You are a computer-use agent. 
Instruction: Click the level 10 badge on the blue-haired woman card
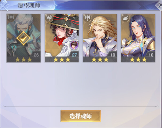tap(151, 55)
